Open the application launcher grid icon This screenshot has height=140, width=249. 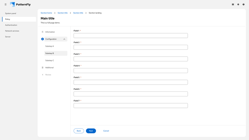233,4
